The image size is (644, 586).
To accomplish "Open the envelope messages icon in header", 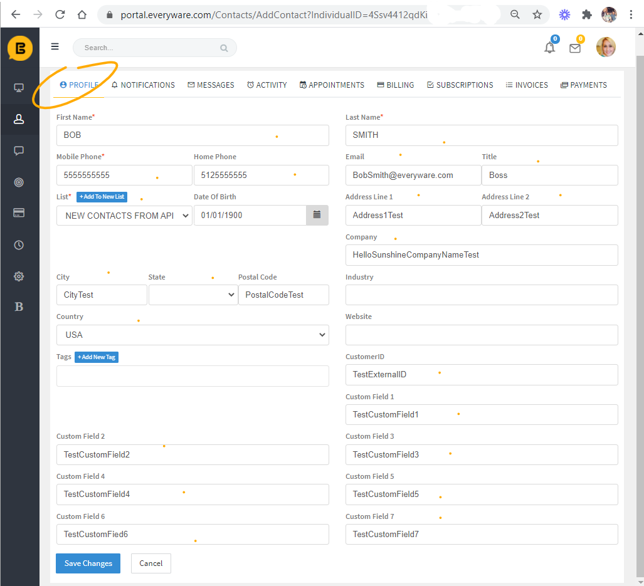I will (x=575, y=48).
